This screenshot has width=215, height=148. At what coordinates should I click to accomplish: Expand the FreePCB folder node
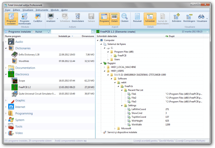(x=111, y=55)
